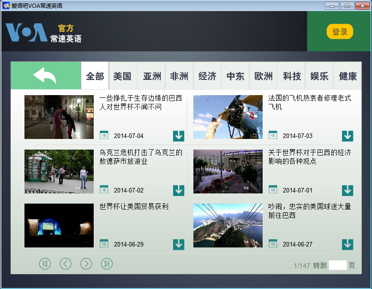This screenshot has width=372, height=289.
Task: Click the 官方 header text
Action: (66, 28)
